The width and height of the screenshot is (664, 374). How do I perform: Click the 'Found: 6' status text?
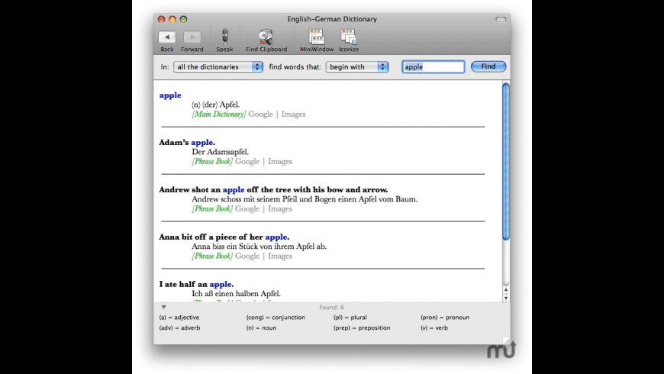pyautogui.click(x=331, y=308)
